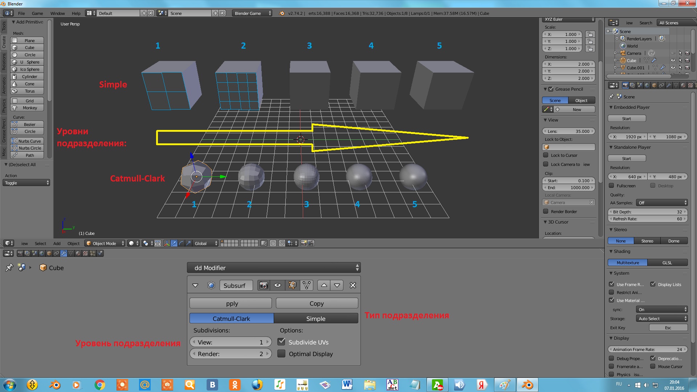This screenshot has width=697, height=392.
Task: Click the delete modifier X icon
Action: click(x=353, y=285)
